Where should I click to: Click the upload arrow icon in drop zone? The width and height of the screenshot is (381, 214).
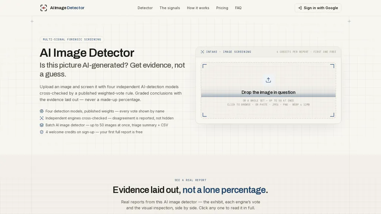pos(268,80)
